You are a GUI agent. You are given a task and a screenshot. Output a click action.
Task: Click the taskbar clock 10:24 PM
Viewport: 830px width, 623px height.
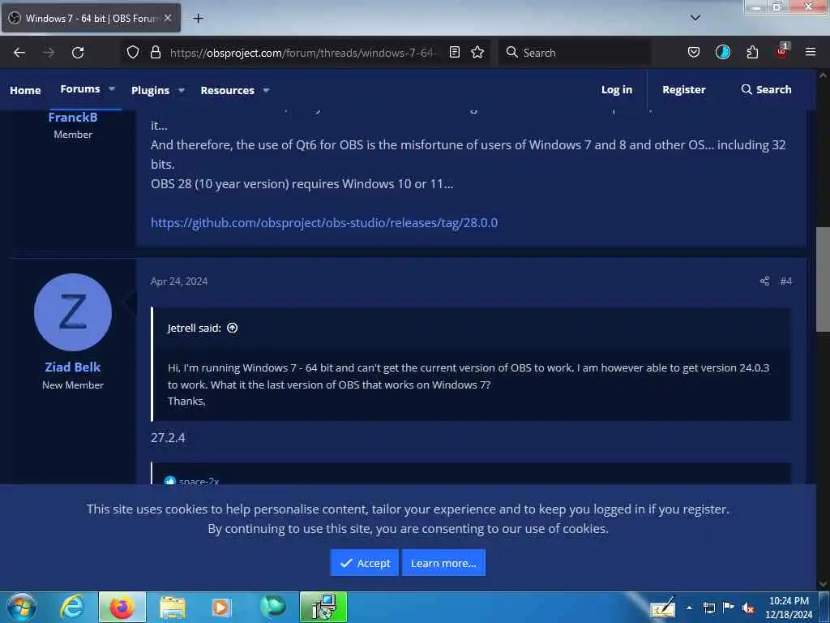pos(789,601)
